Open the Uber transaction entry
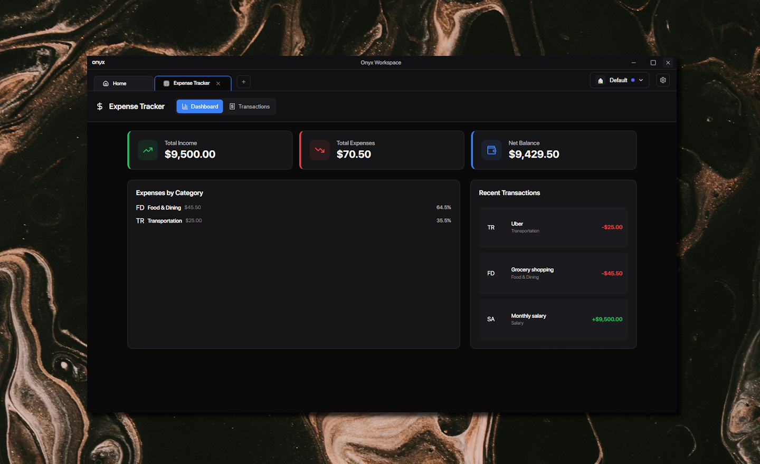The height and width of the screenshot is (464, 760). (553, 227)
